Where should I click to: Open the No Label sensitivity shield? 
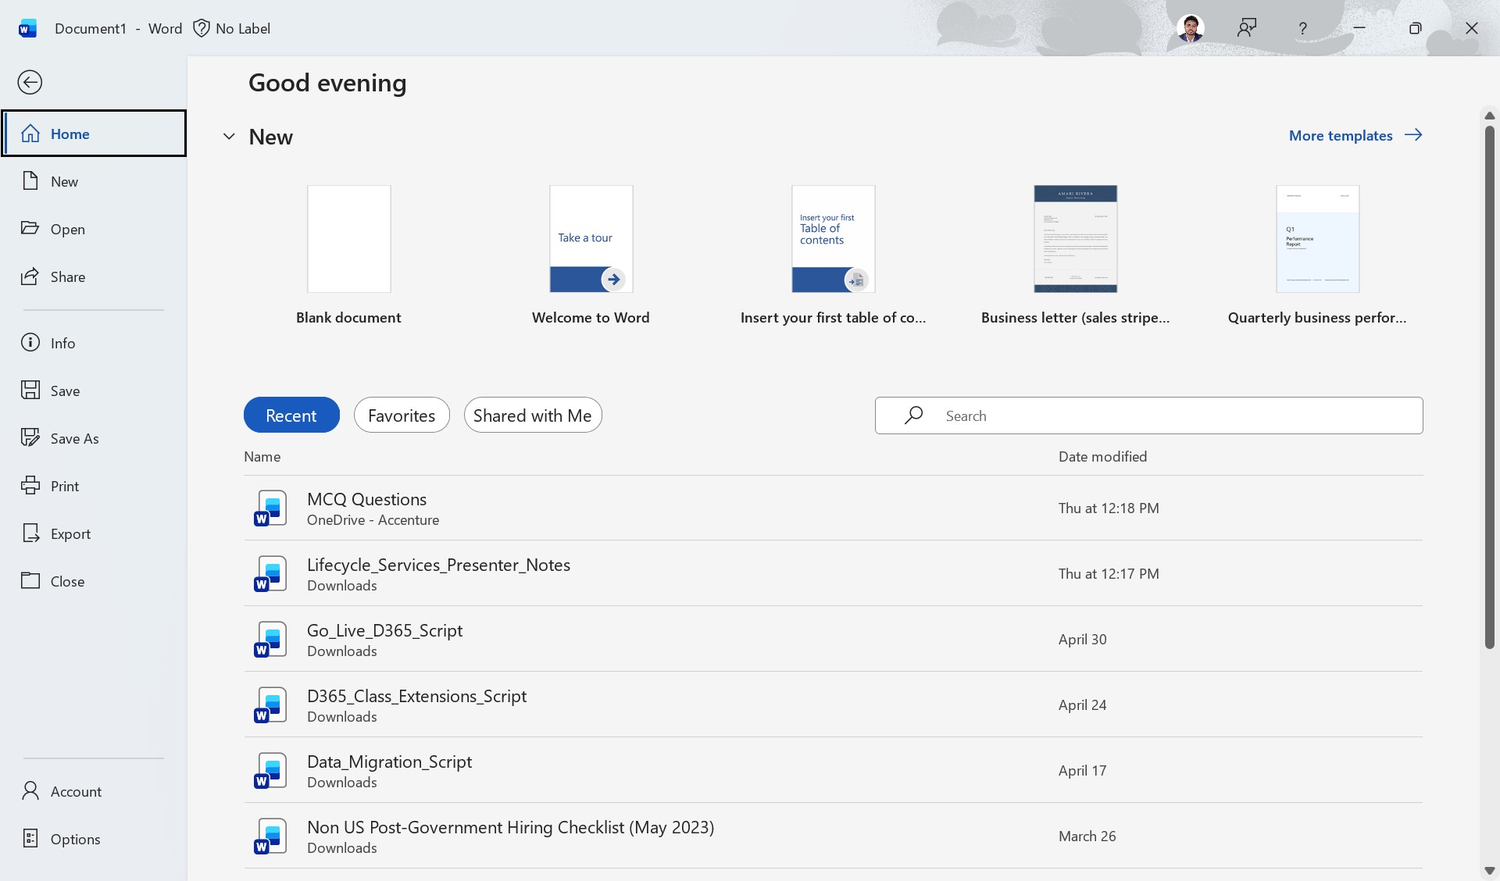(x=231, y=28)
